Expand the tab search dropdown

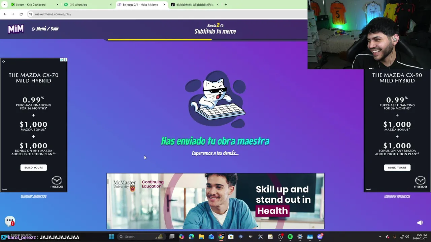pos(4,5)
